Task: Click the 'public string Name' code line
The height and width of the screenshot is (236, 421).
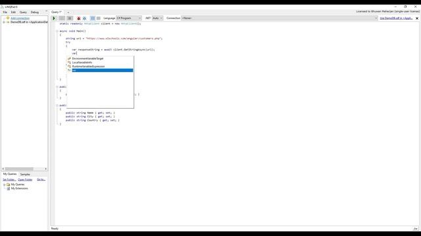Action: tap(90, 113)
